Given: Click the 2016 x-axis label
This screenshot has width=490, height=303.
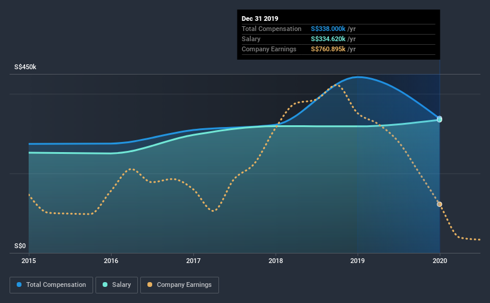Looking at the screenshot, I should (x=111, y=261).
